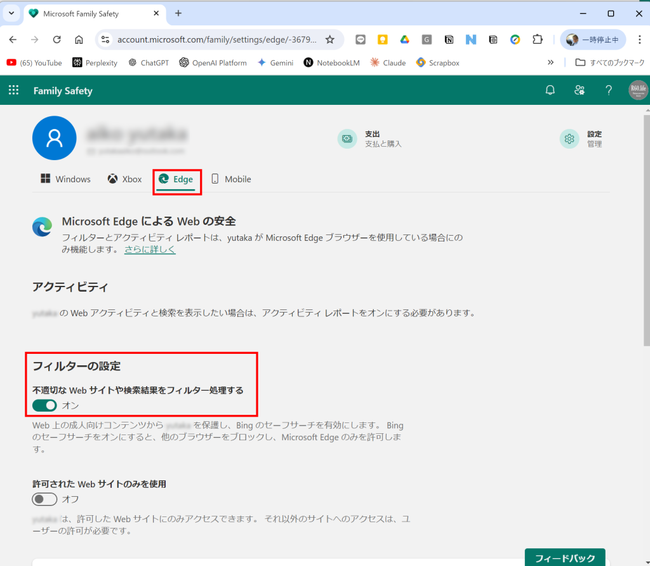This screenshot has height=566, width=650.
Task: Open the 設定 gear icon
Action: [569, 138]
